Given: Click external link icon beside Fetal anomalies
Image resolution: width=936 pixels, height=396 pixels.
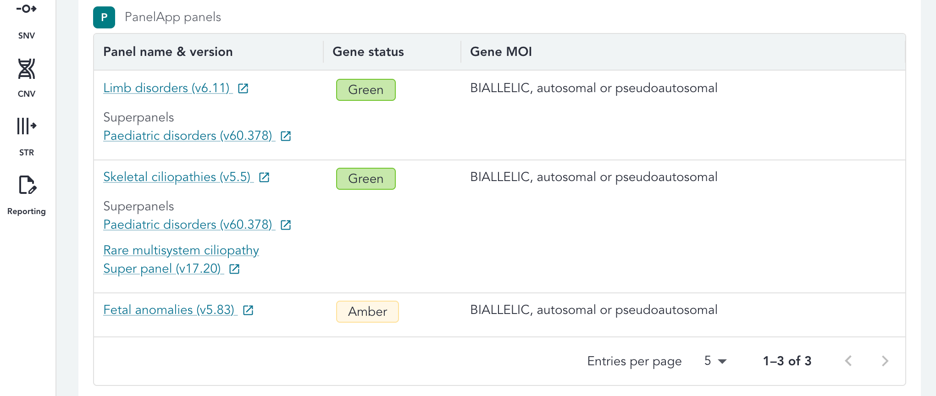Looking at the screenshot, I should click(x=248, y=310).
